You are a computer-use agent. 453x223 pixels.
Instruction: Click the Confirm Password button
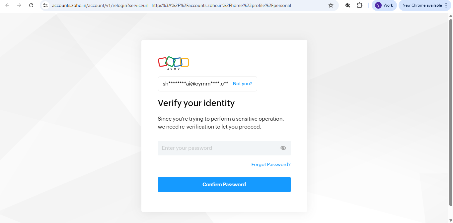224,185
